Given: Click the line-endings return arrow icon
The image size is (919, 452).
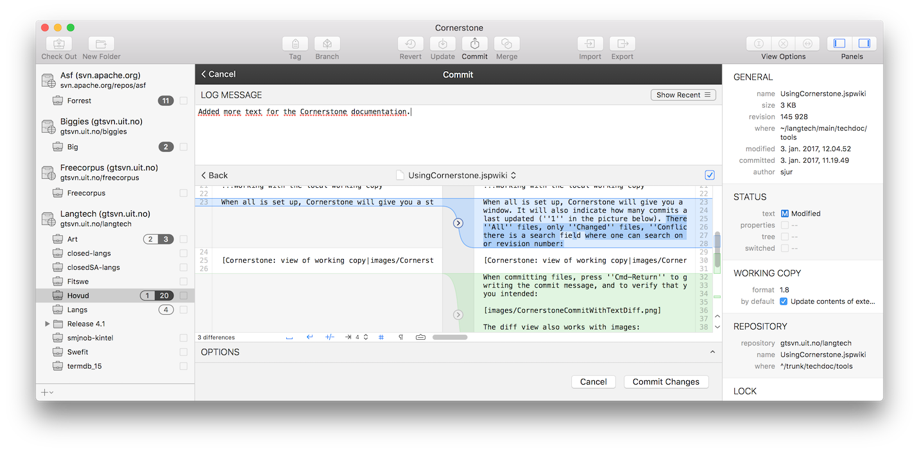Looking at the screenshot, I should (309, 337).
